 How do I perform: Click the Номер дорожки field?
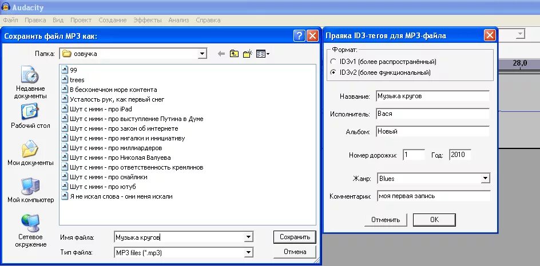pyautogui.click(x=414, y=155)
